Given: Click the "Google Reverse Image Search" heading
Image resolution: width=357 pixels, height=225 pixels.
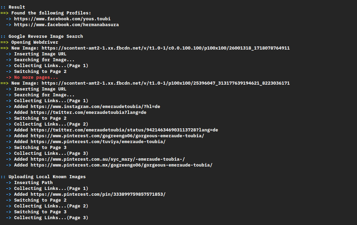Looking at the screenshot, I should (45, 36).
